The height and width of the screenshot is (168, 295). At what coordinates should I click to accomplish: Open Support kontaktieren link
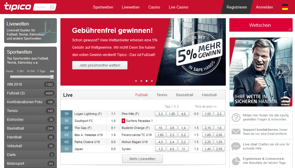[265, 132]
